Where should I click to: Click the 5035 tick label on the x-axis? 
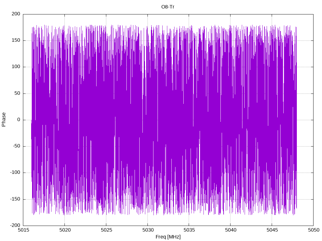pos(189,230)
